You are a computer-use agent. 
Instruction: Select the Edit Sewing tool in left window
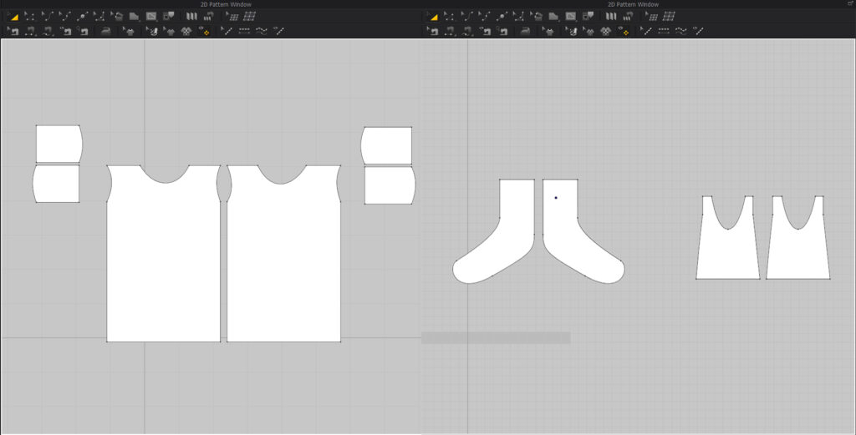click(x=13, y=31)
